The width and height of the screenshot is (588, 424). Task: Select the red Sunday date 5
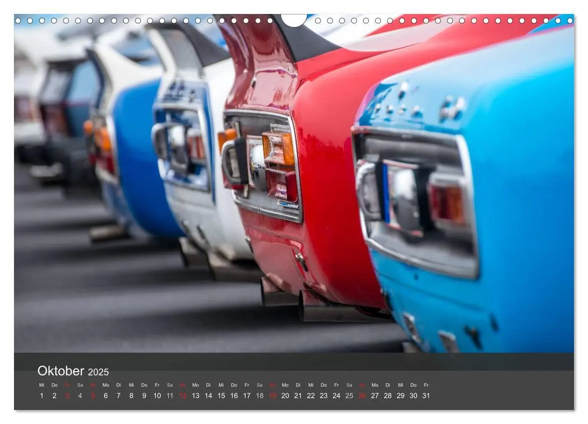(x=93, y=396)
